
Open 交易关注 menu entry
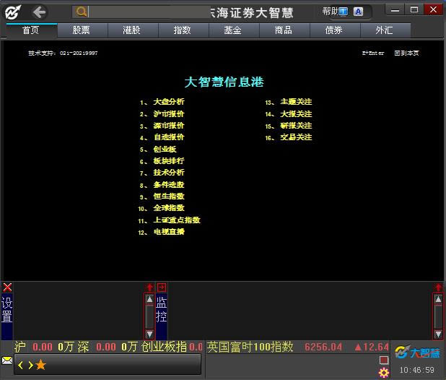pyautogui.click(x=296, y=137)
